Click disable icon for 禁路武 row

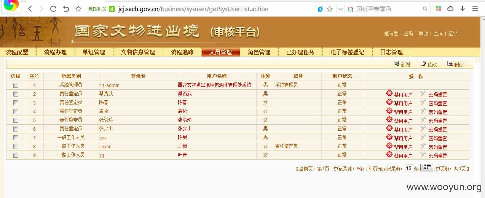[x=389, y=93]
